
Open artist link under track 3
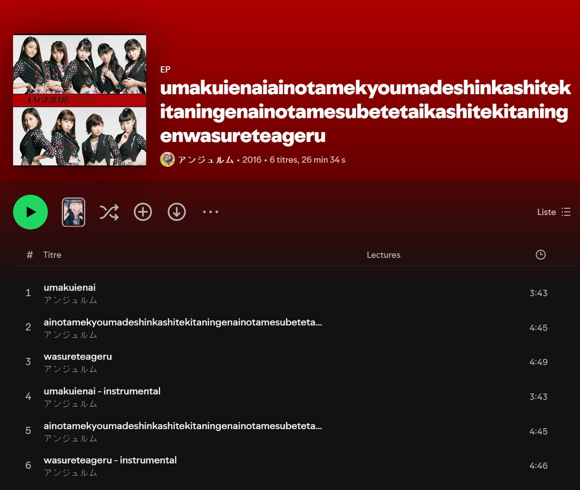click(x=71, y=370)
